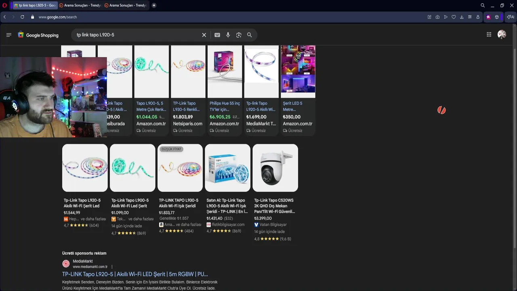Click the www.mediamarkt.com.tr URL text
517x291 pixels.
tap(90, 267)
